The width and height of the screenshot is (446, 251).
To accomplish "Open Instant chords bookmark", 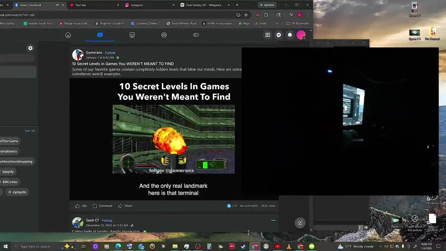I will coord(39,23).
